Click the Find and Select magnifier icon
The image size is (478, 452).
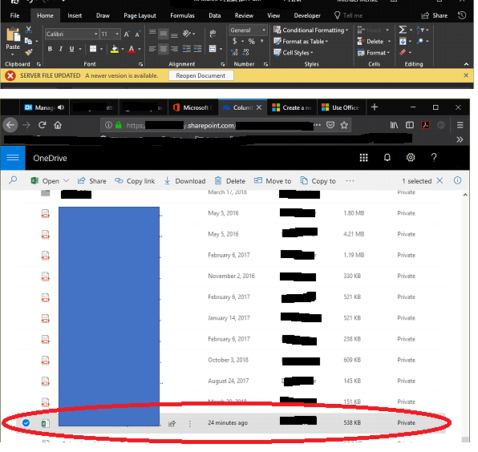(420, 41)
